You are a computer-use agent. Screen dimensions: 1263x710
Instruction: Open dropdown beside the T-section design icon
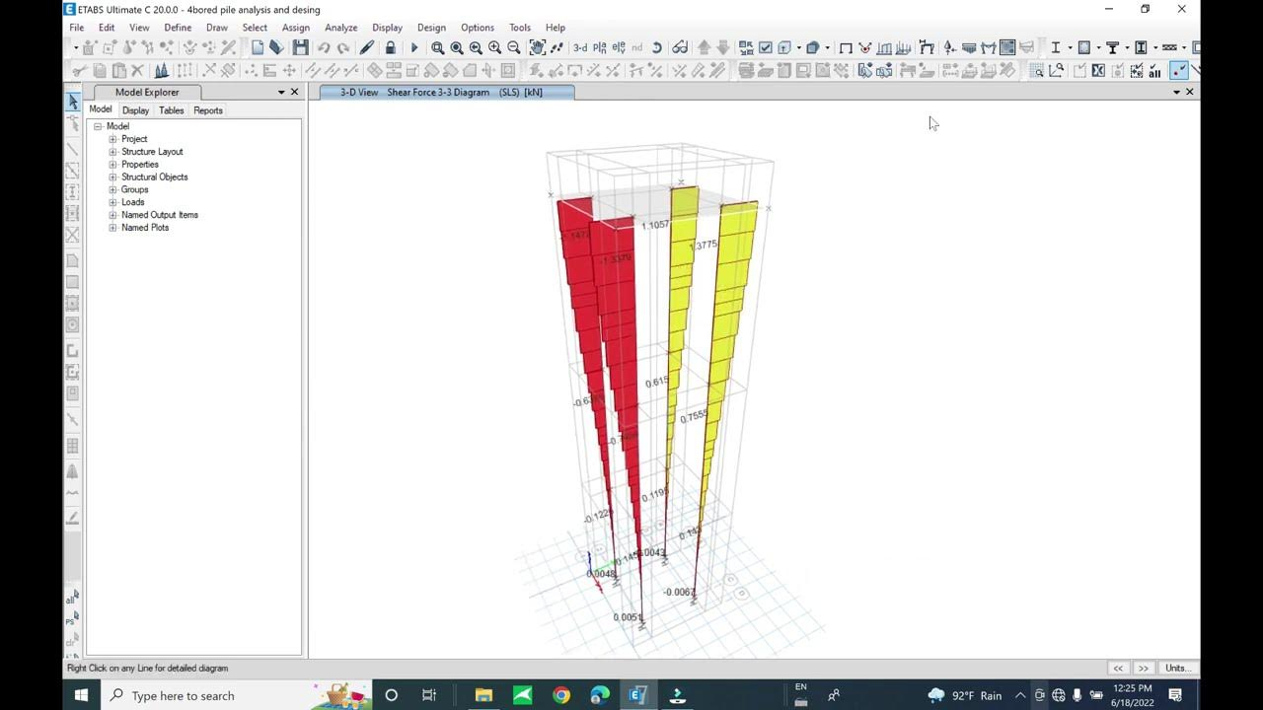[1127, 47]
